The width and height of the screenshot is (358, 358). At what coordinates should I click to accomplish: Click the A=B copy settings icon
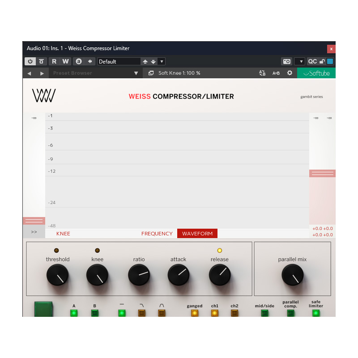click(x=276, y=73)
